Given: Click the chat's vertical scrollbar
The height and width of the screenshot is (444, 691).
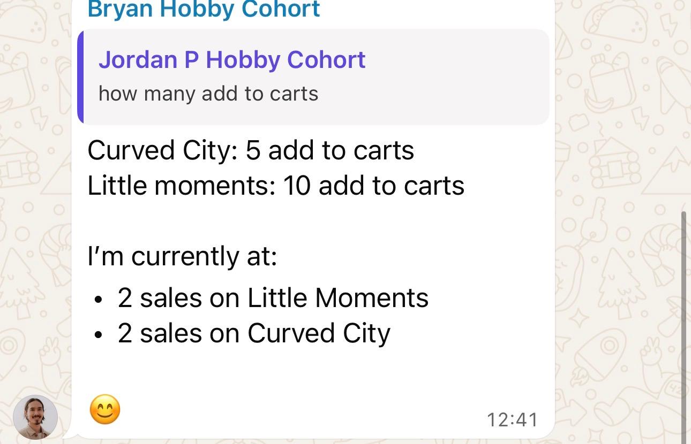Looking at the screenshot, I should [683, 321].
